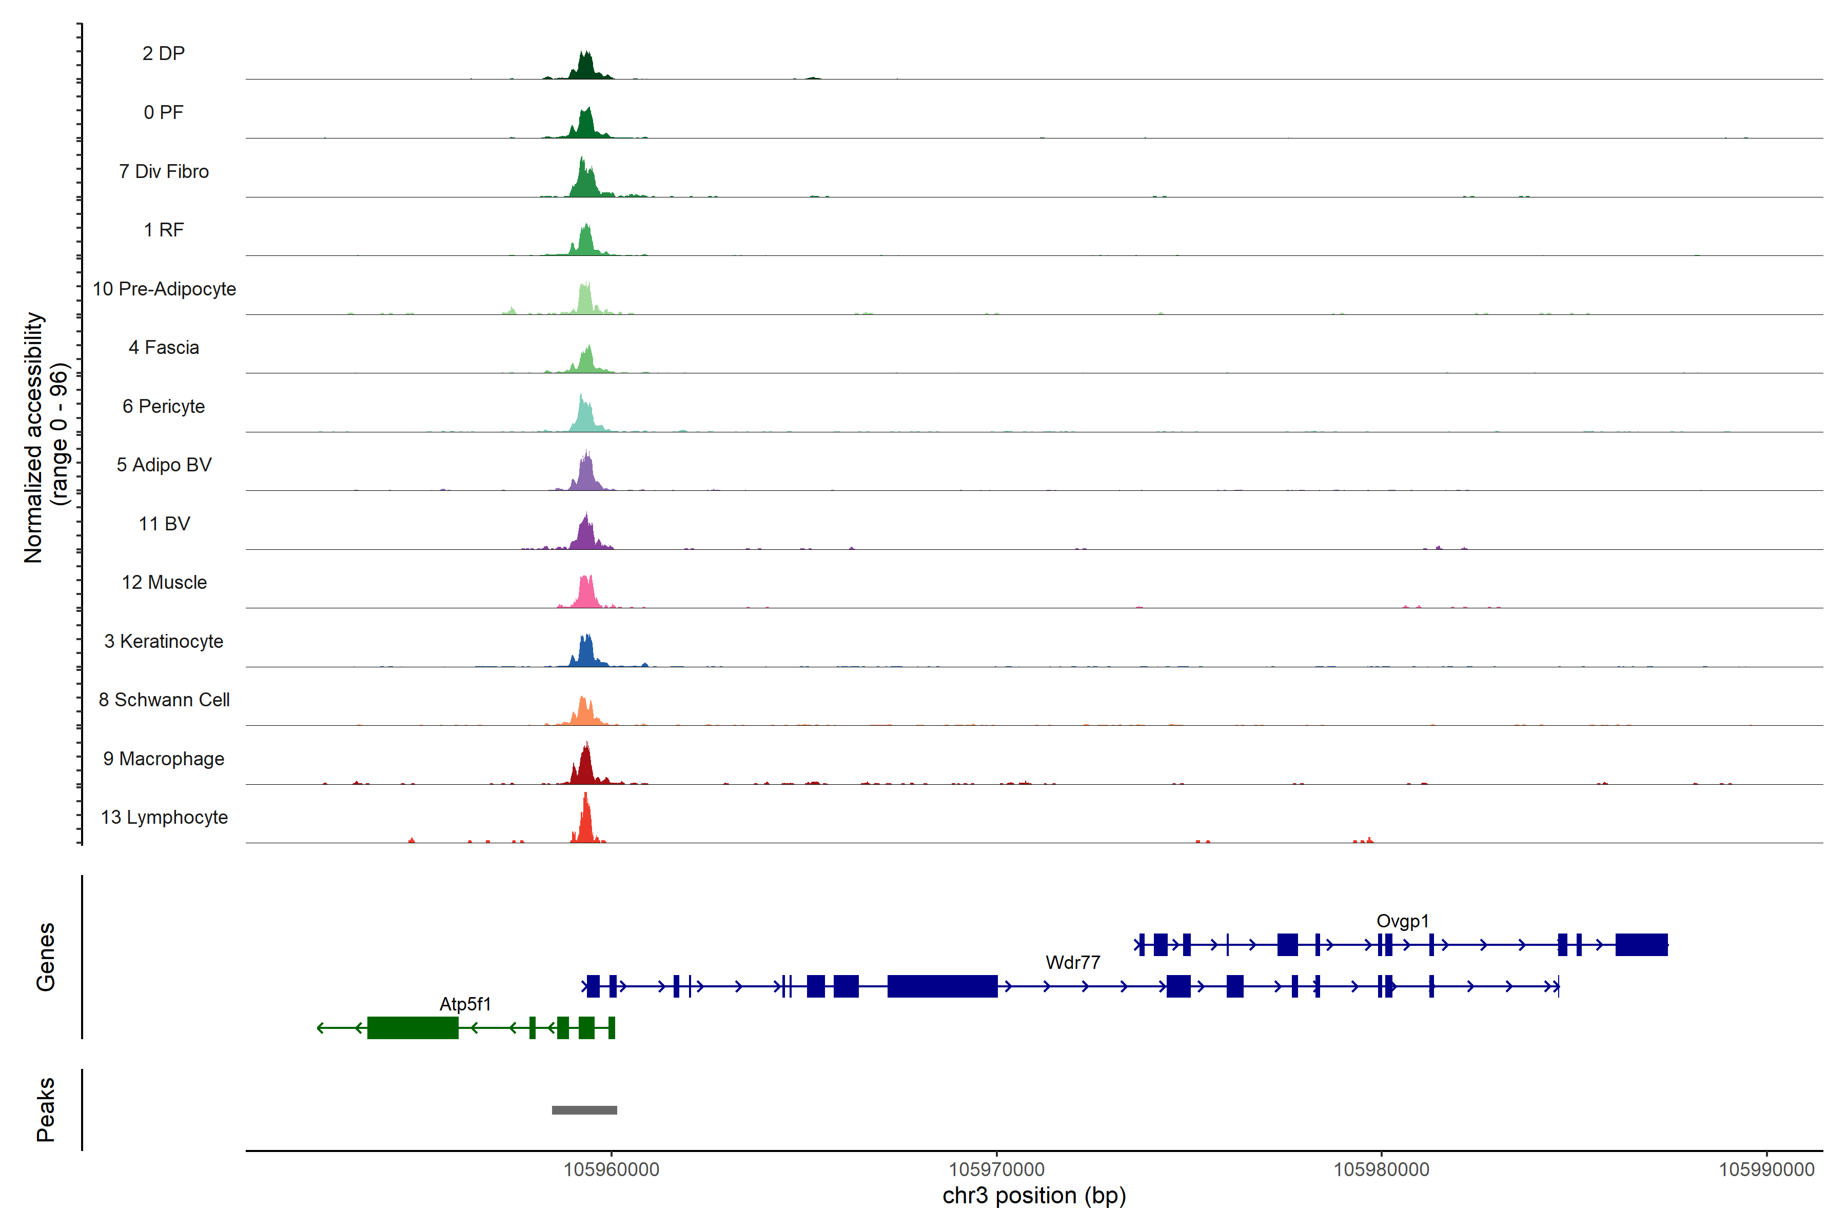The width and height of the screenshot is (1847, 1231).
Task: Click the Genes panel label
Action: 46,956
